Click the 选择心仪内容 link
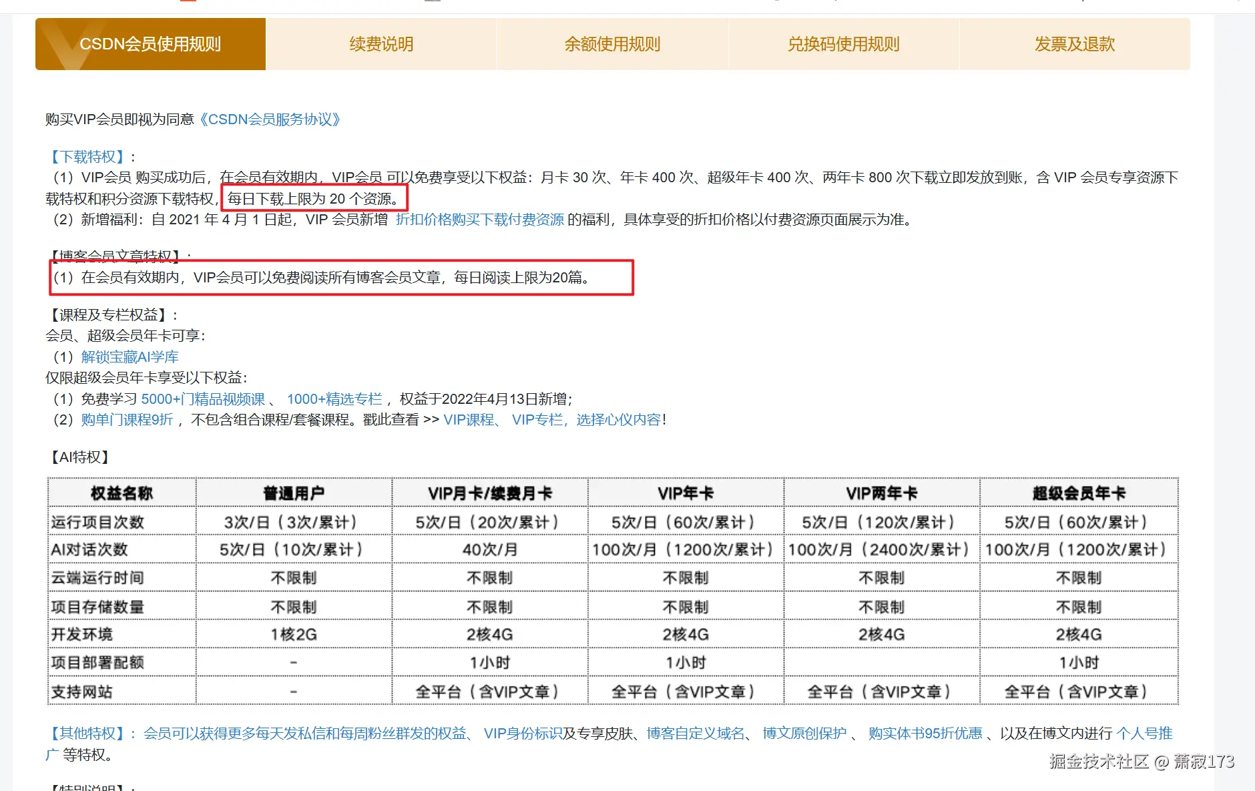This screenshot has width=1255, height=791. (619, 420)
